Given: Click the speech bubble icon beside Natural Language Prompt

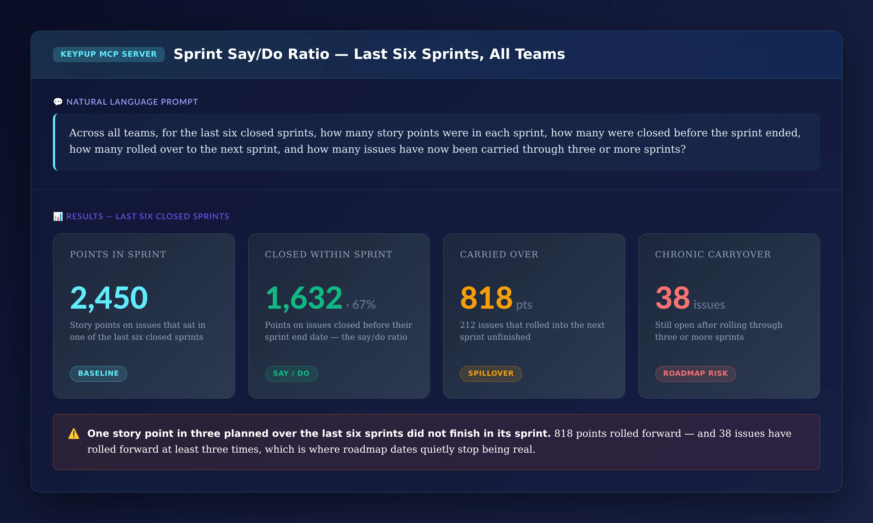Looking at the screenshot, I should (x=58, y=102).
